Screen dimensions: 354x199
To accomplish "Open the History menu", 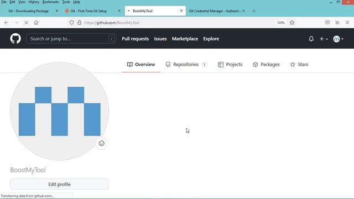I will 34,2.
